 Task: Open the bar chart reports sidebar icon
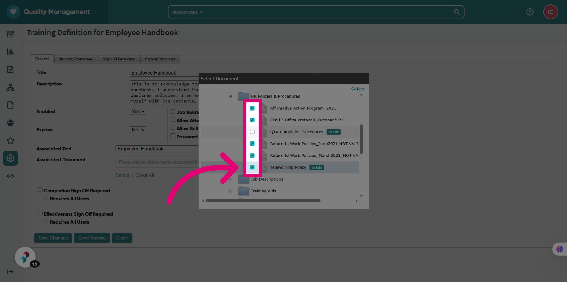[x=10, y=52]
